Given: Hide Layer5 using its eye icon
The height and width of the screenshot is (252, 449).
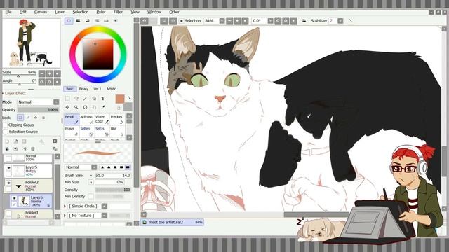Looking at the screenshot, I should click(x=8, y=168).
